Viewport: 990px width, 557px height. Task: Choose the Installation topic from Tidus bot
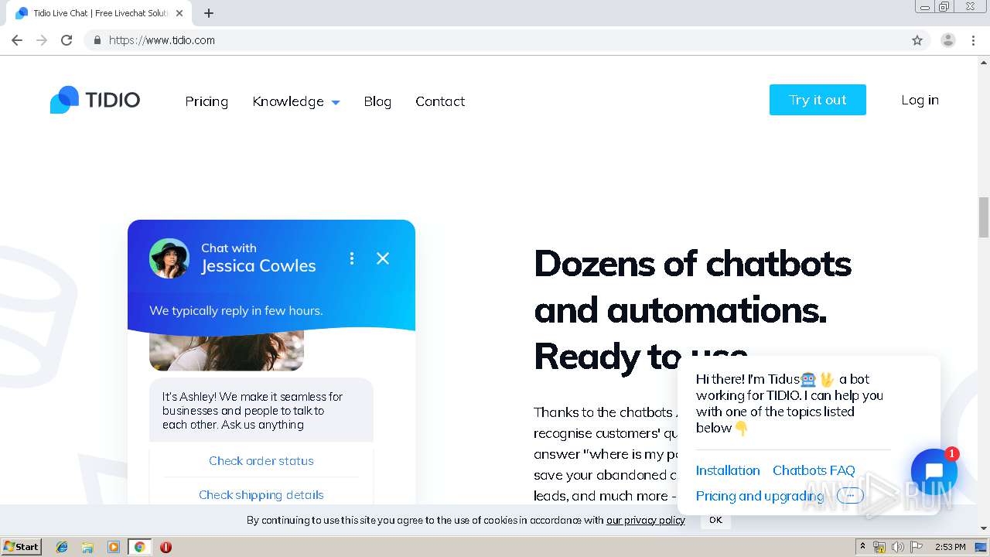tap(728, 470)
